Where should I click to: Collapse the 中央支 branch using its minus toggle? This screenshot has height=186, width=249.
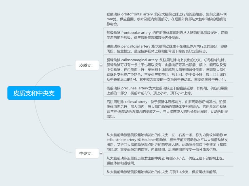101,153
